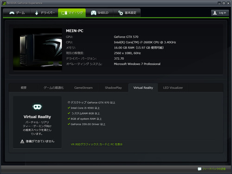
Task: Click the 16.00 GB RAM memory value
Action: point(139,48)
